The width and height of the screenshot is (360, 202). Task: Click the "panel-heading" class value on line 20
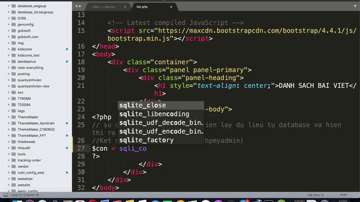pyautogui.click(x=210, y=78)
